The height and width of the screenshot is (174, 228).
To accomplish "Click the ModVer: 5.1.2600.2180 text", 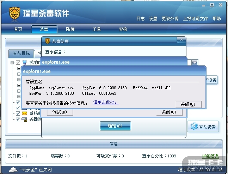I will (51, 93).
